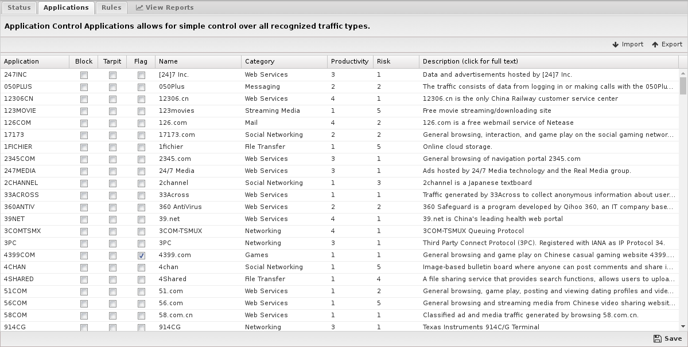Select the 3COMTSMX application cell
This screenshot has width=688, height=347.
pos(34,231)
